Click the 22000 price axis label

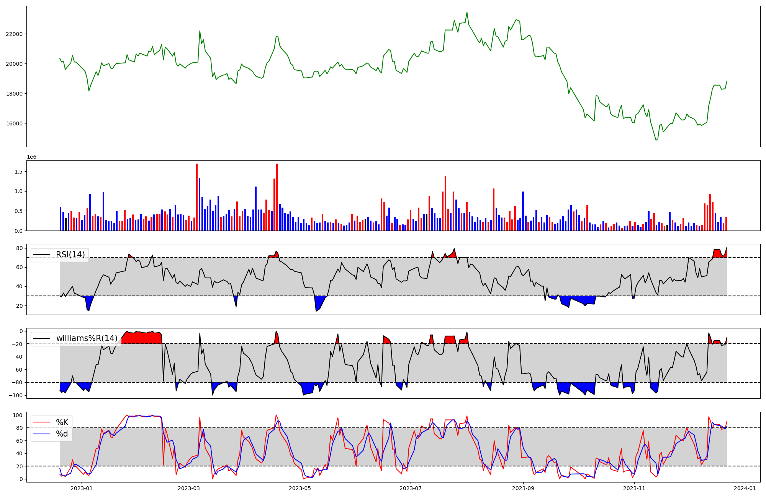[x=14, y=34]
